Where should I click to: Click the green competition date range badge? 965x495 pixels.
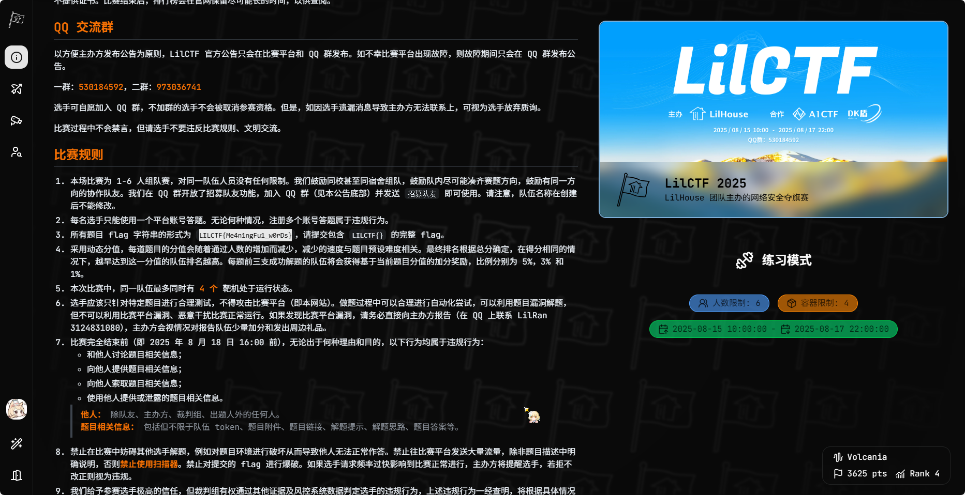(x=773, y=329)
